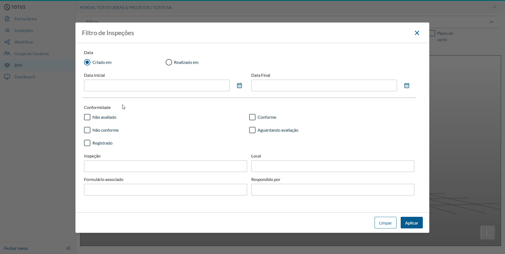Click the Fechar menu collapse icon
505x254 pixels.
coord(68,248)
